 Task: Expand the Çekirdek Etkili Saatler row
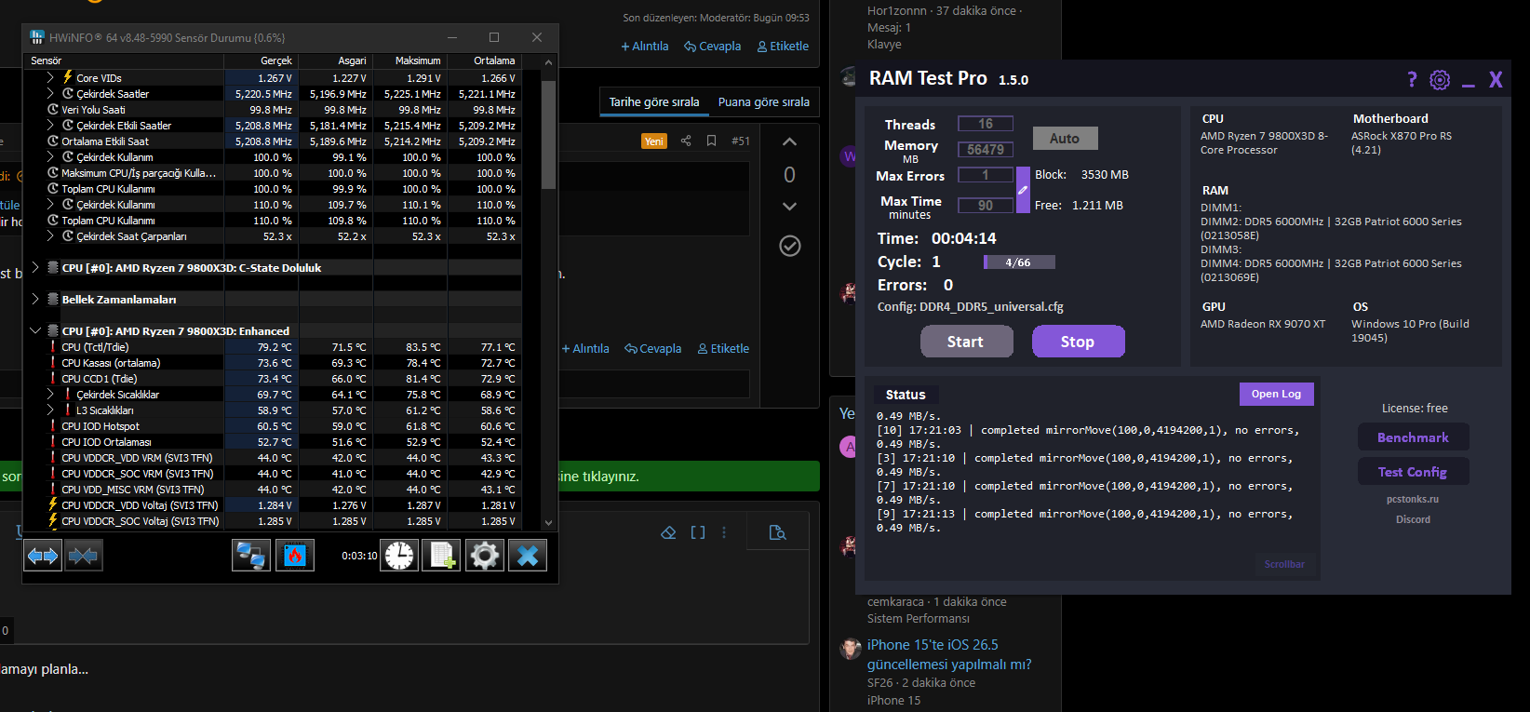50,126
